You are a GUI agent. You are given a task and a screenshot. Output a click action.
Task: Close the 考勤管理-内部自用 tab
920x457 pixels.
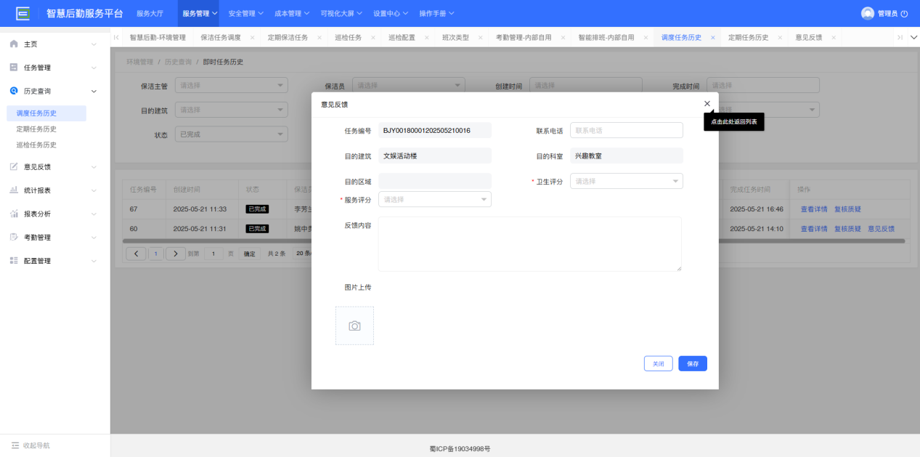pos(563,37)
